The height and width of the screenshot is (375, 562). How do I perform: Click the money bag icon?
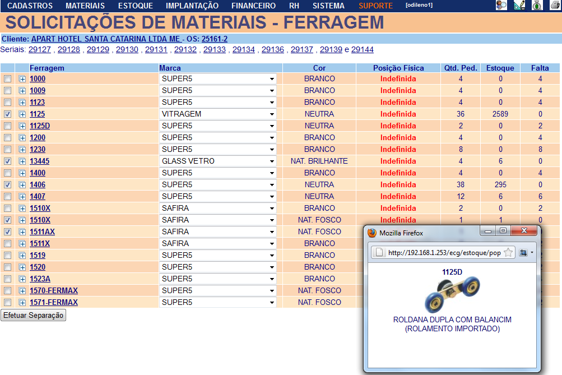click(536, 6)
